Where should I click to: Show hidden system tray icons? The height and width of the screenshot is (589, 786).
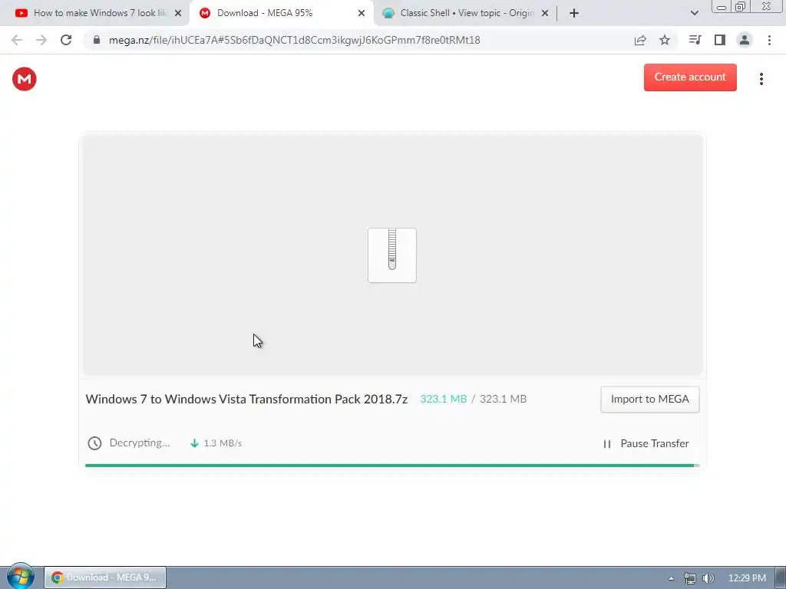click(671, 578)
